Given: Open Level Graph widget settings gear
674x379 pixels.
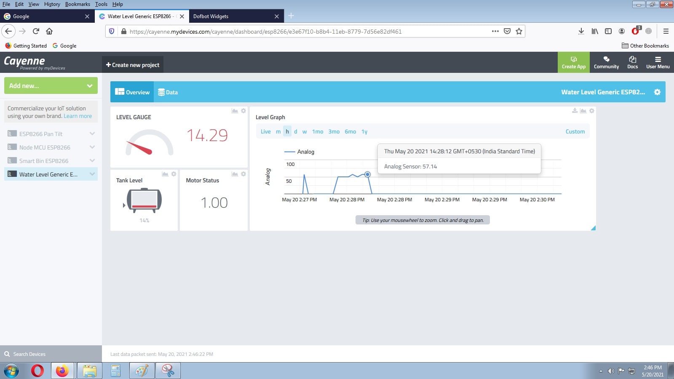Looking at the screenshot, I should click(x=591, y=111).
